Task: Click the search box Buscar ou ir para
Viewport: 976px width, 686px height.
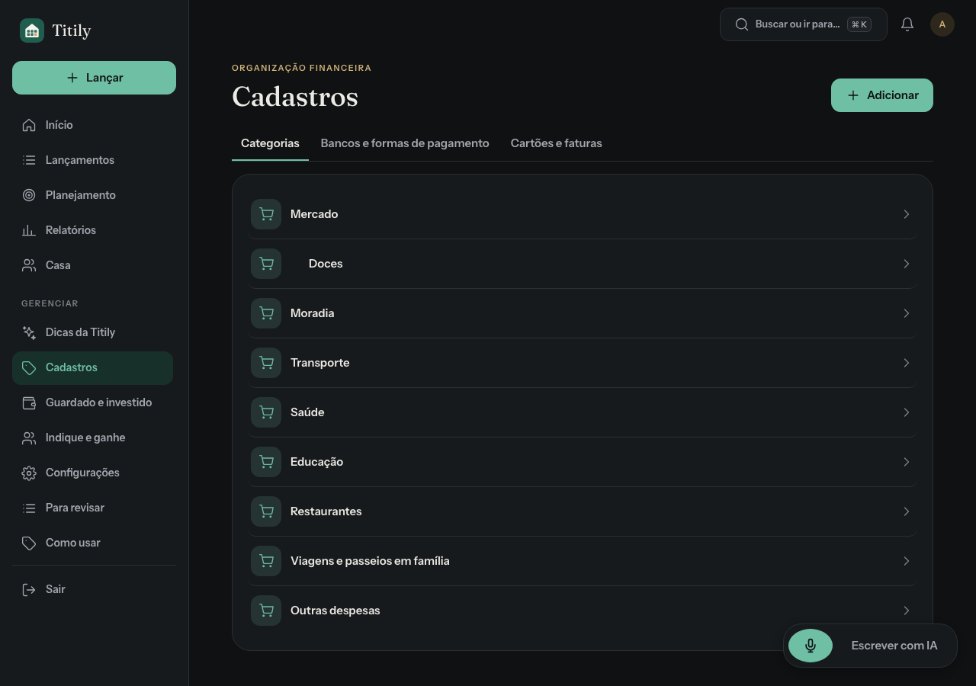Action: point(804,24)
